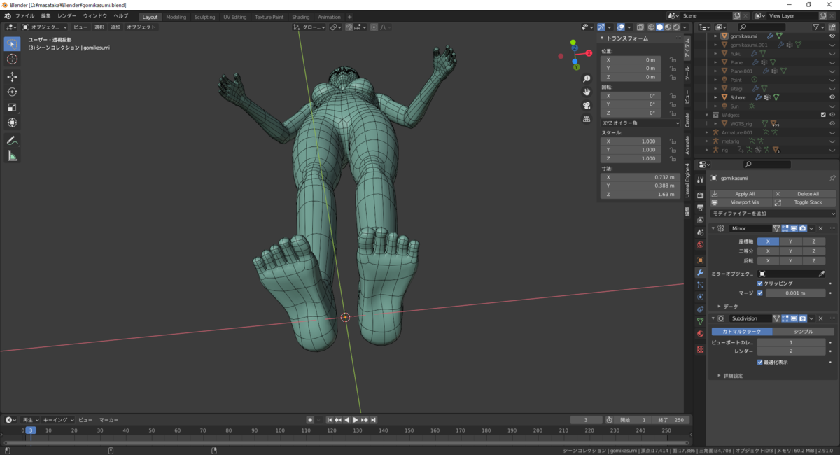Screen dimensions: 840x455
Task: Expand the Armature.001 tree item
Action: (x=708, y=132)
